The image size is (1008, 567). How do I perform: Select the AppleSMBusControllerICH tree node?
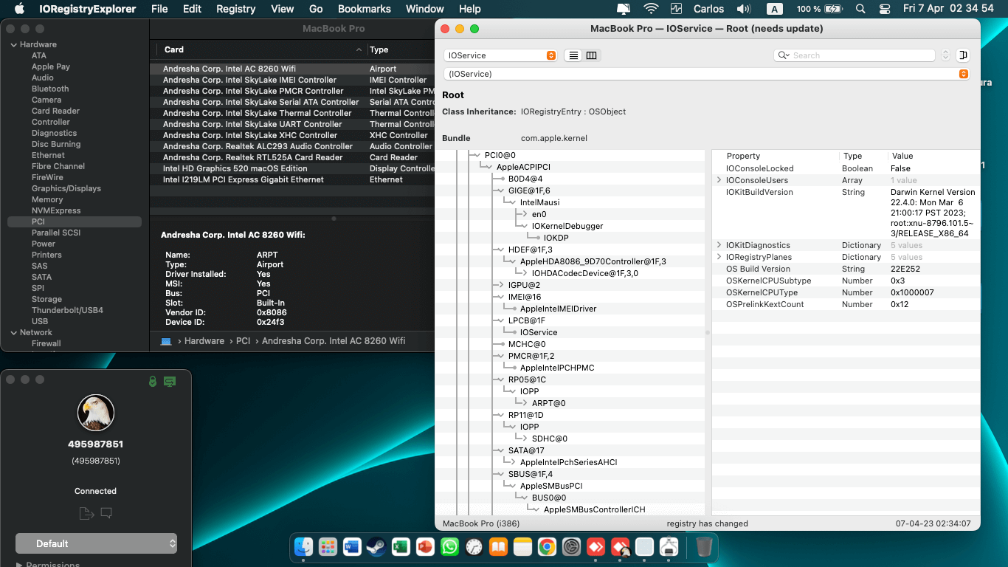[x=595, y=509]
